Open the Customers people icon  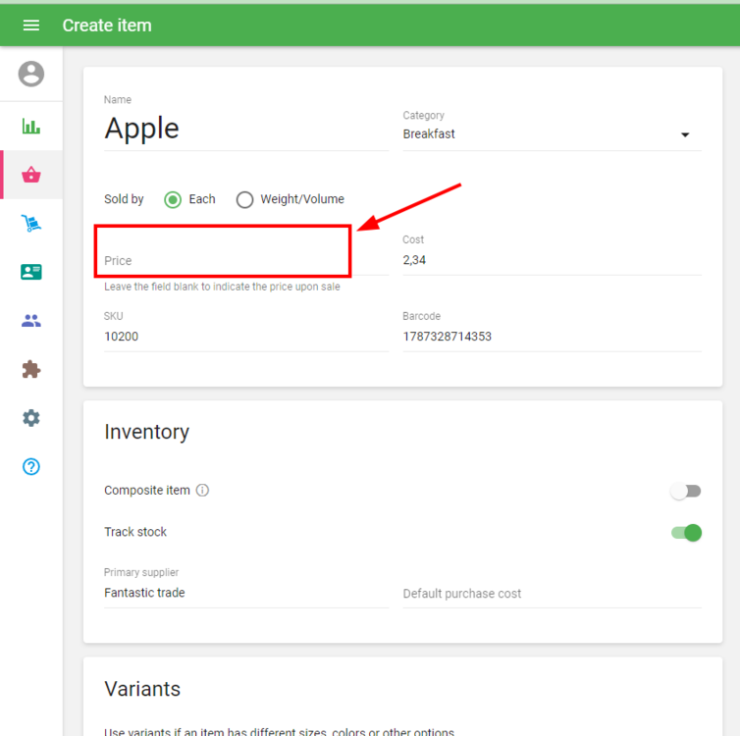[x=31, y=321]
